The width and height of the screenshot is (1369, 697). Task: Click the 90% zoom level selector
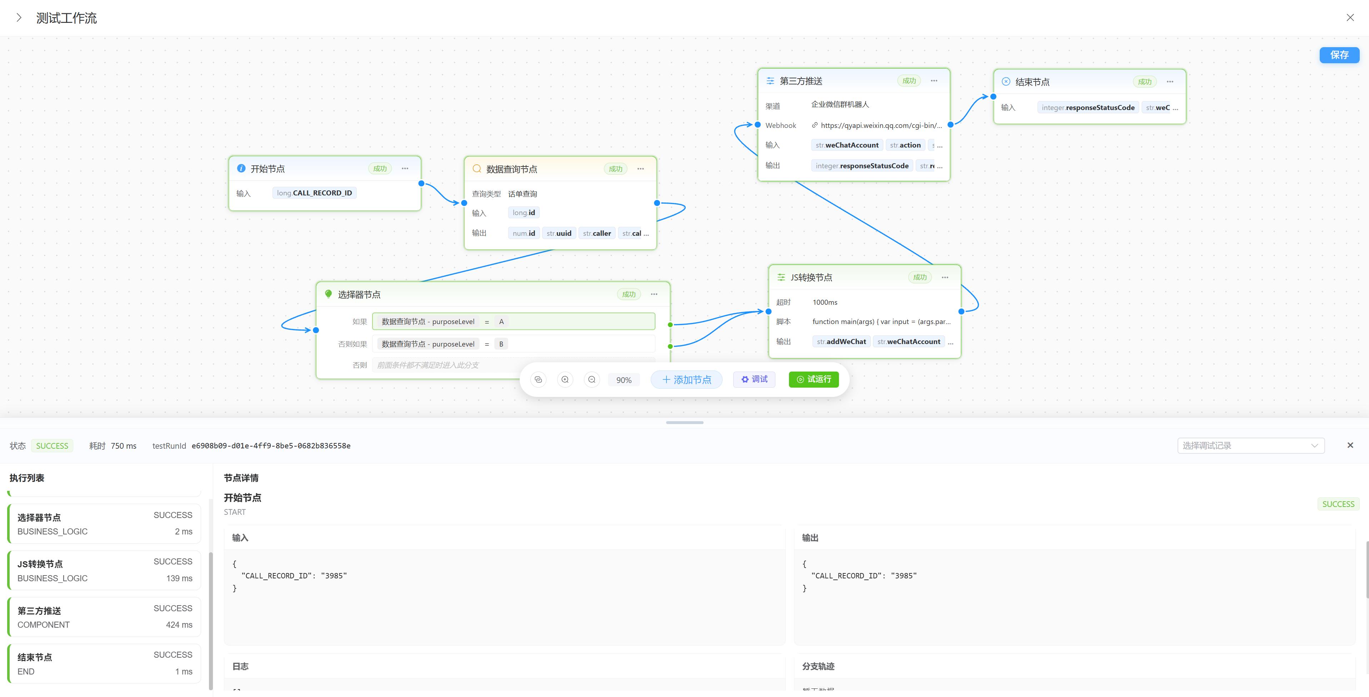[x=624, y=380]
